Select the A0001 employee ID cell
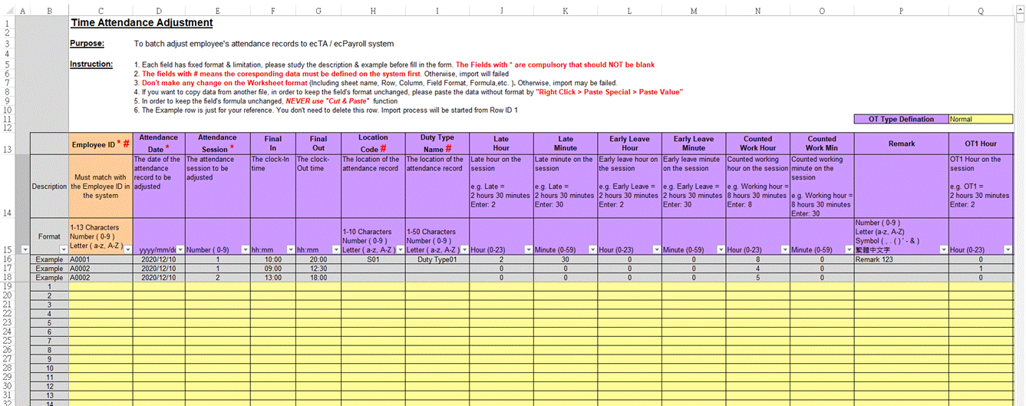This screenshot has width=1026, height=406. pos(101,260)
